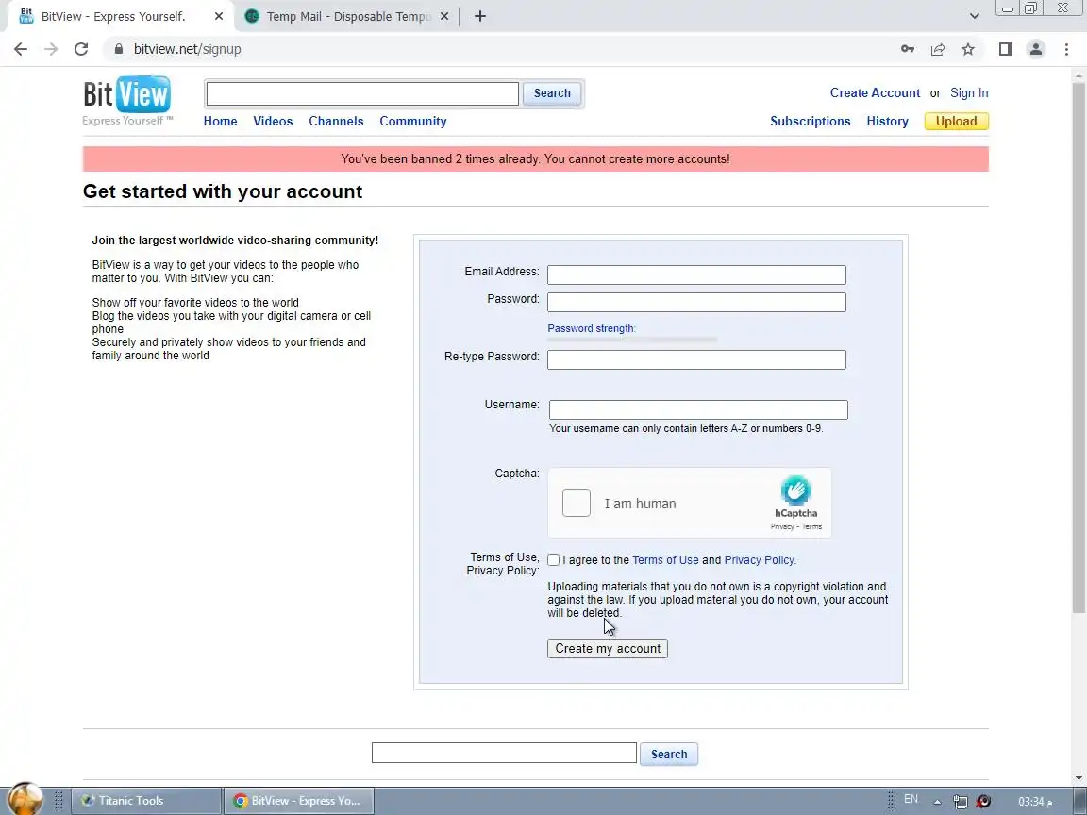Click the red tray icon beside network
This screenshot has height=815, width=1087.
[x=984, y=802]
